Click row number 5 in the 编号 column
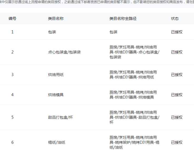Image resolution: width=194 pixels, height=151 pixels. [x=12, y=117]
